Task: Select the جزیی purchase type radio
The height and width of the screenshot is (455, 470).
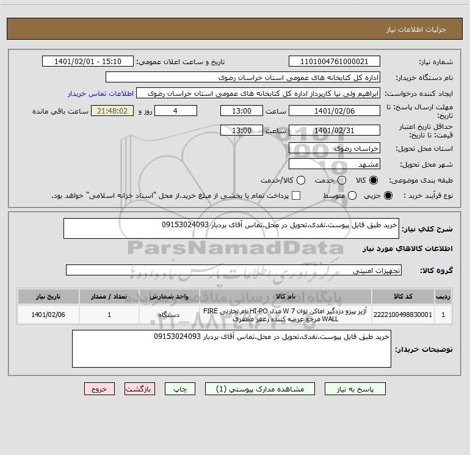Action: point(388,195)
